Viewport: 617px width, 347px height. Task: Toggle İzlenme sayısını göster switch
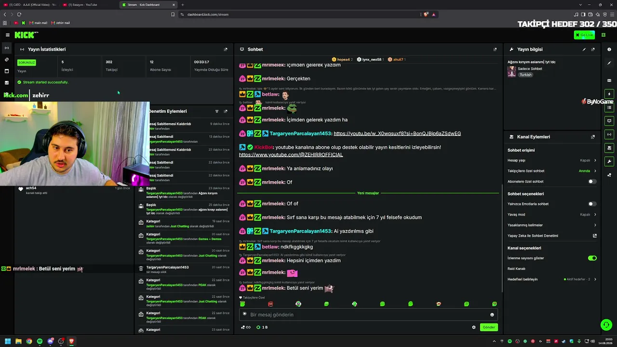point(592,258)
